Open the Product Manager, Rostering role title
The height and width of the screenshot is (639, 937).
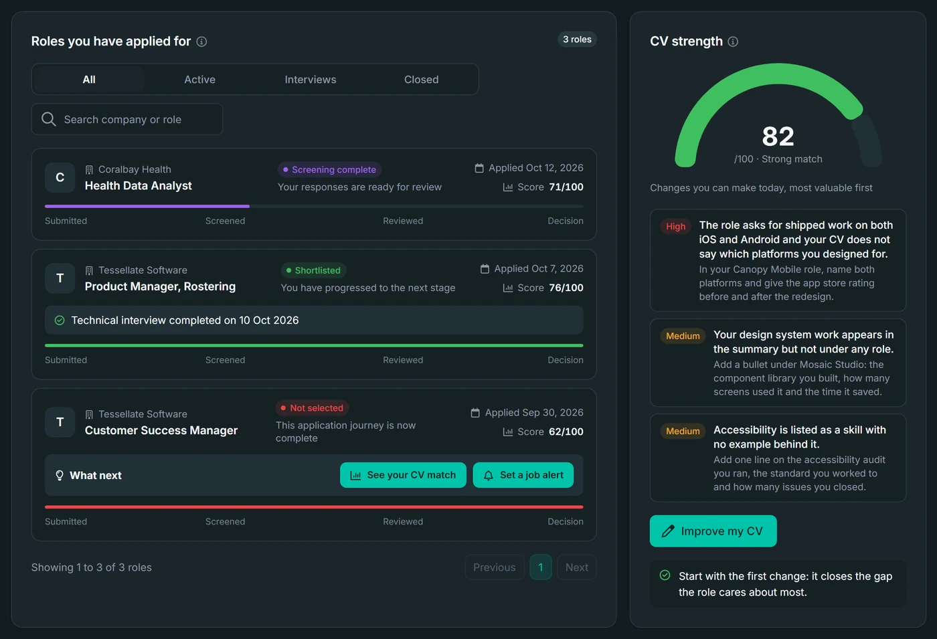tap(161, 286)
